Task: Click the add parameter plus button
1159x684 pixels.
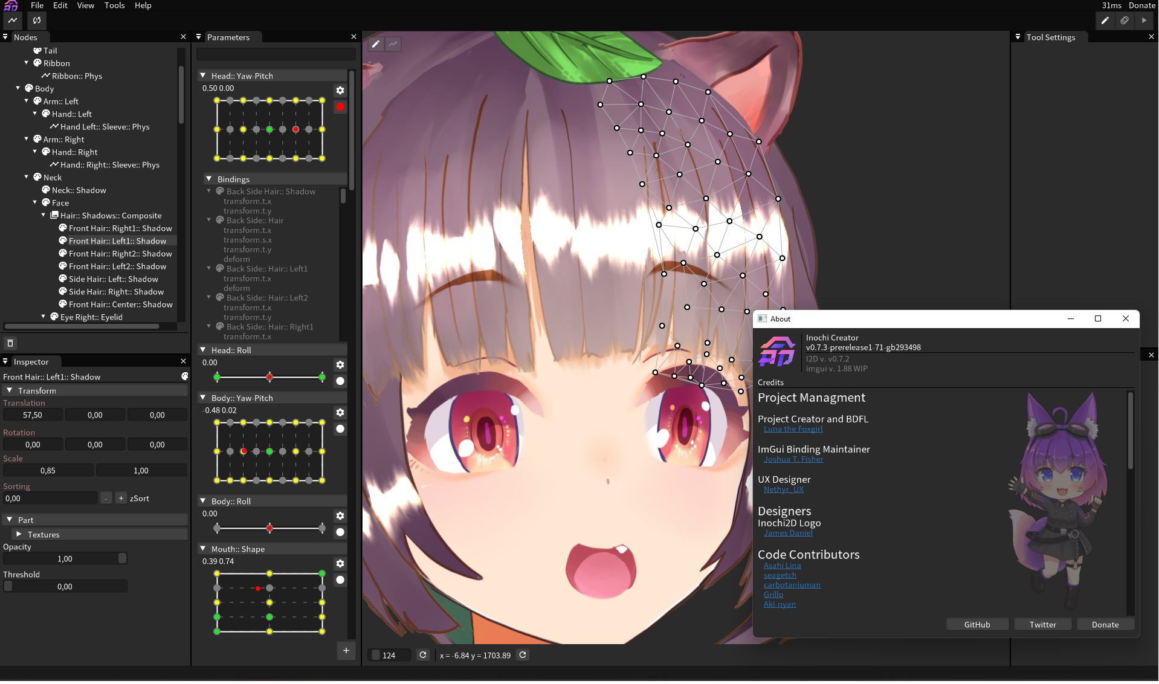Action: point(346,651)
